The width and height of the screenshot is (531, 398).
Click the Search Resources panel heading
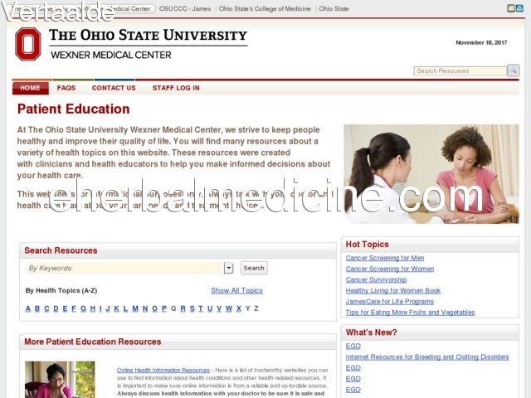61,250
